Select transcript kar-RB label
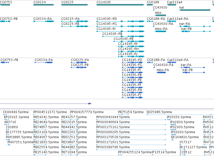Image resolution: width=214 pixels, height=156 pixels. pyautogui.click(x=186, y=29)
